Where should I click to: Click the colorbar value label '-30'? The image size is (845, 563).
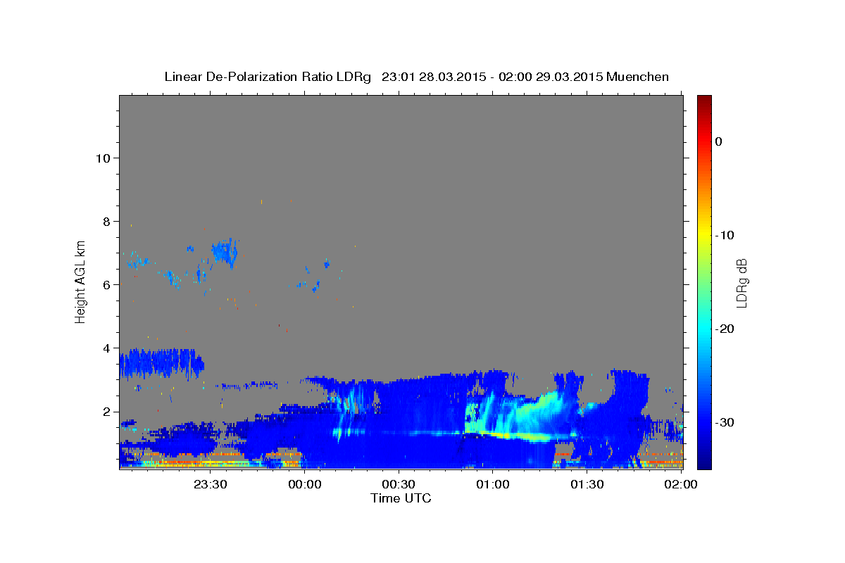725,422
